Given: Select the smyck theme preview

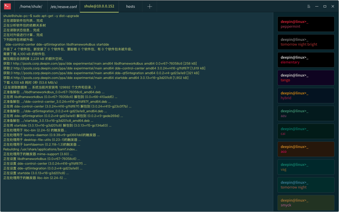Looking at the screenshot, I should click(x=306, y=203).
